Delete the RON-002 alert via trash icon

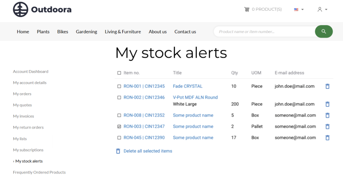pos(327,104)
